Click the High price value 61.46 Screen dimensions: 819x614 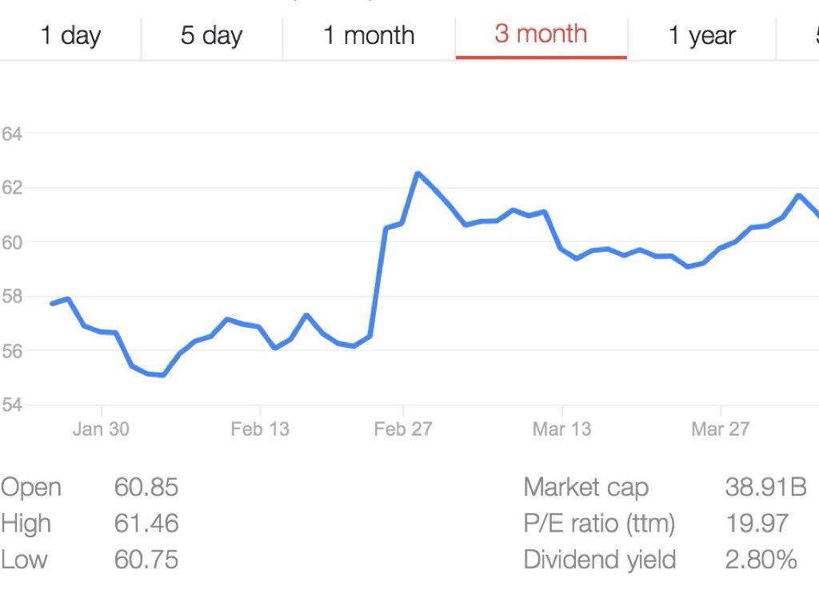tap(146, 524)
